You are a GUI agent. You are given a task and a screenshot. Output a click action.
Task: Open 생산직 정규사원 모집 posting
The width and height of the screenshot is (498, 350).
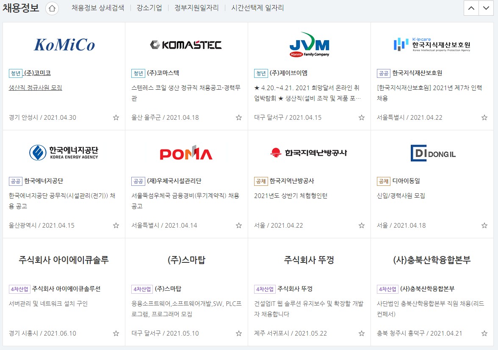point(35,88)
